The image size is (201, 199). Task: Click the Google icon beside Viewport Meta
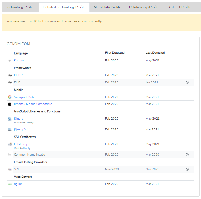[x=10, y=97]
